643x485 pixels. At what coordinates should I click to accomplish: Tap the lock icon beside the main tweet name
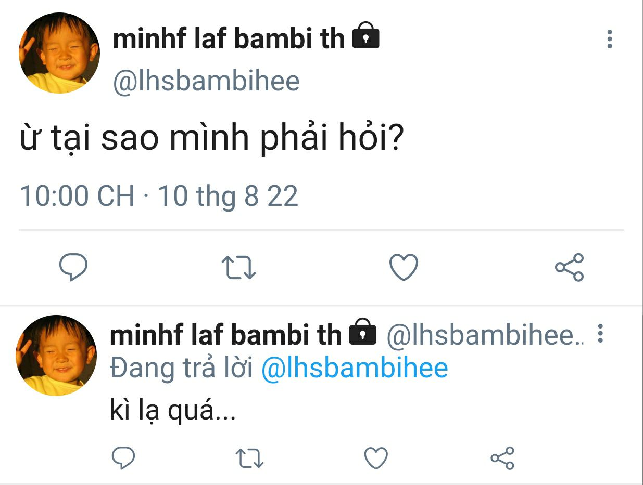click(366, 36)
